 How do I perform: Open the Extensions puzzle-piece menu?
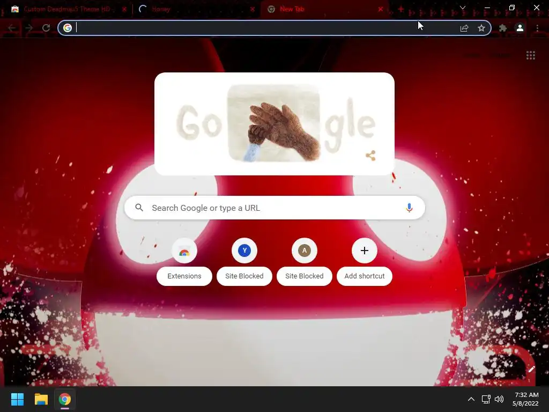[503, 28]
